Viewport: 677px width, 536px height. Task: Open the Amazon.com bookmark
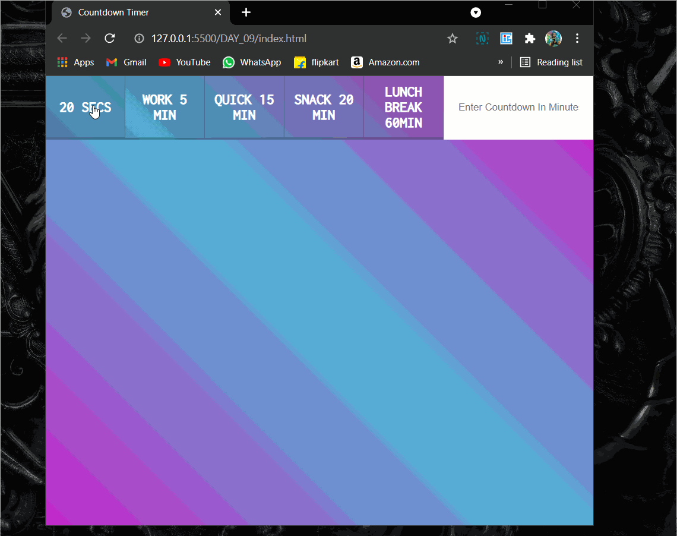coord(385,62)
